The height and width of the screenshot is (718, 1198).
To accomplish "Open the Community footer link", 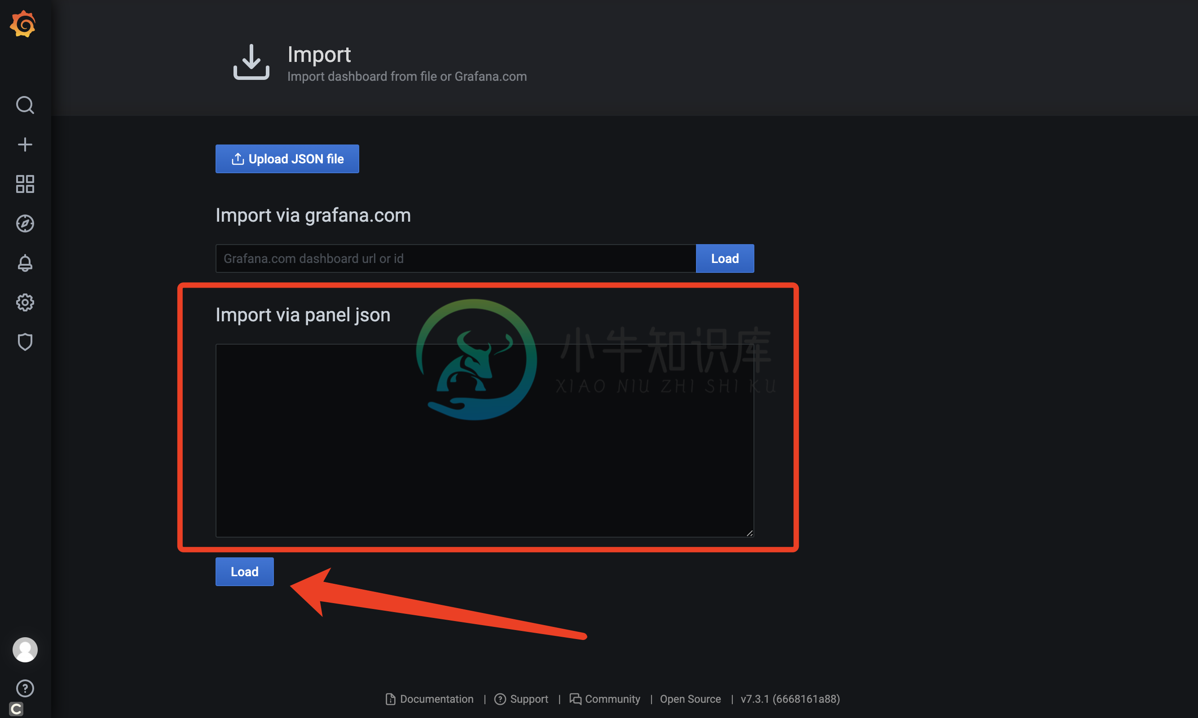I will click(604, 699).
